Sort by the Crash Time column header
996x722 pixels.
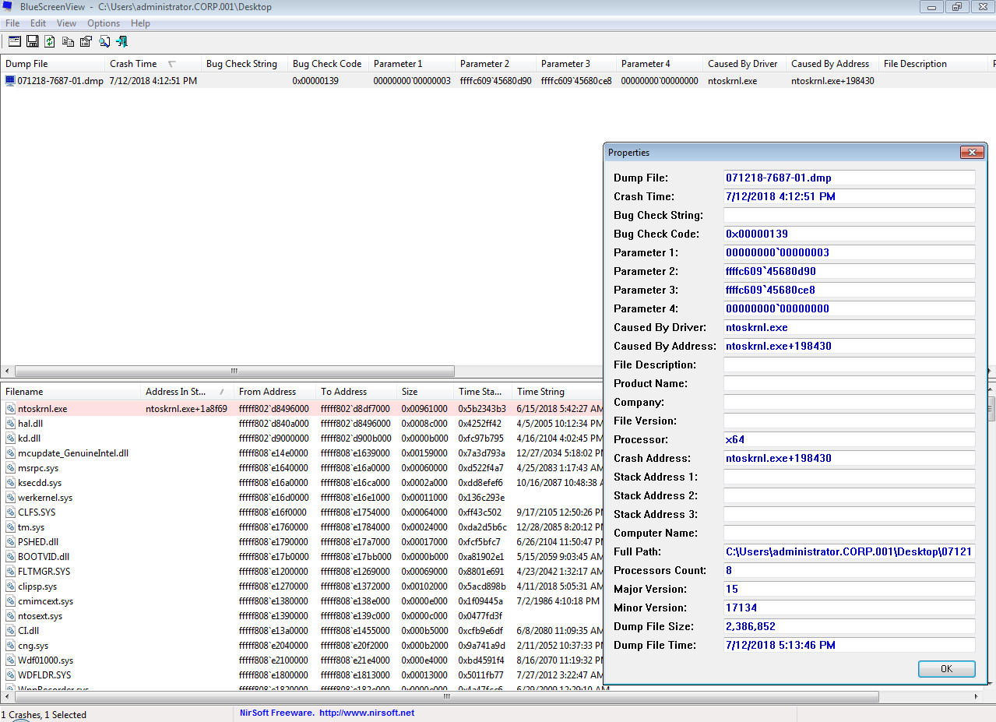pos(153,64)
